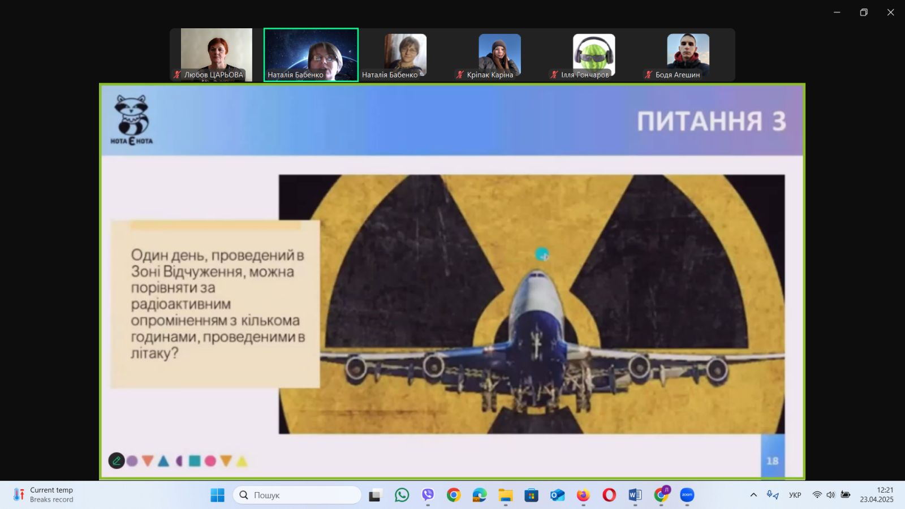Expand the hidden system tray icons chevron

[x=753, y=495]
